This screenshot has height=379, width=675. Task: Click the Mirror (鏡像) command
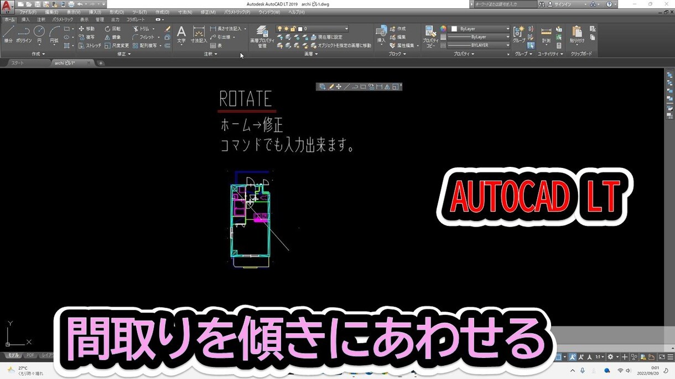click(x=112, y=37)
